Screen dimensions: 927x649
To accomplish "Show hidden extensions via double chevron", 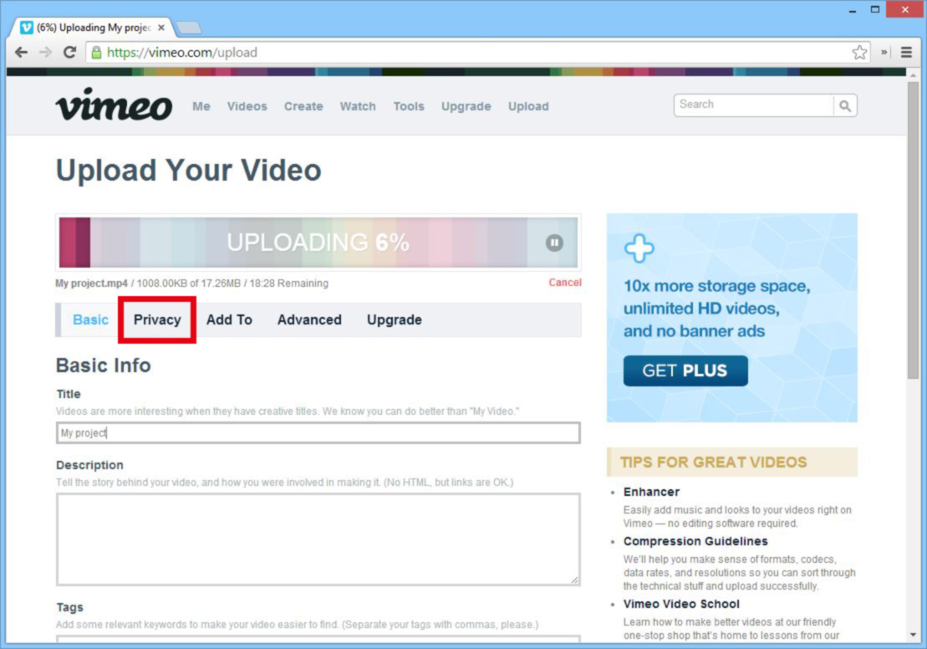I will (884, 52).
